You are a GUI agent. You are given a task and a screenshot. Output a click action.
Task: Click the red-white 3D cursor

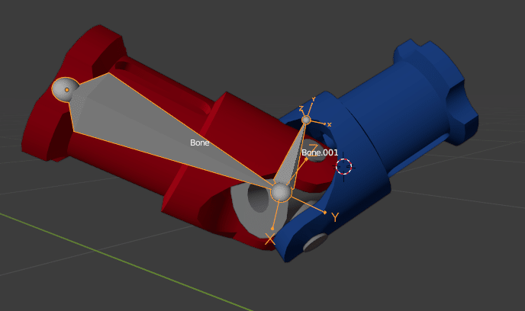click(344, 166)
